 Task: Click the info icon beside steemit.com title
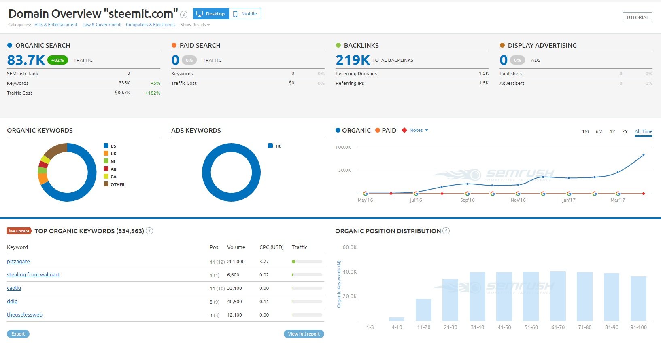pos(184,15)
